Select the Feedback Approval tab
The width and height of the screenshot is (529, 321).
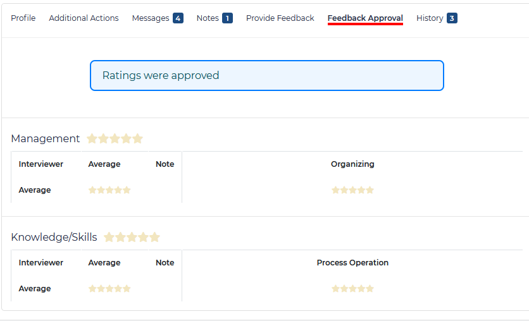click(365, 18)
